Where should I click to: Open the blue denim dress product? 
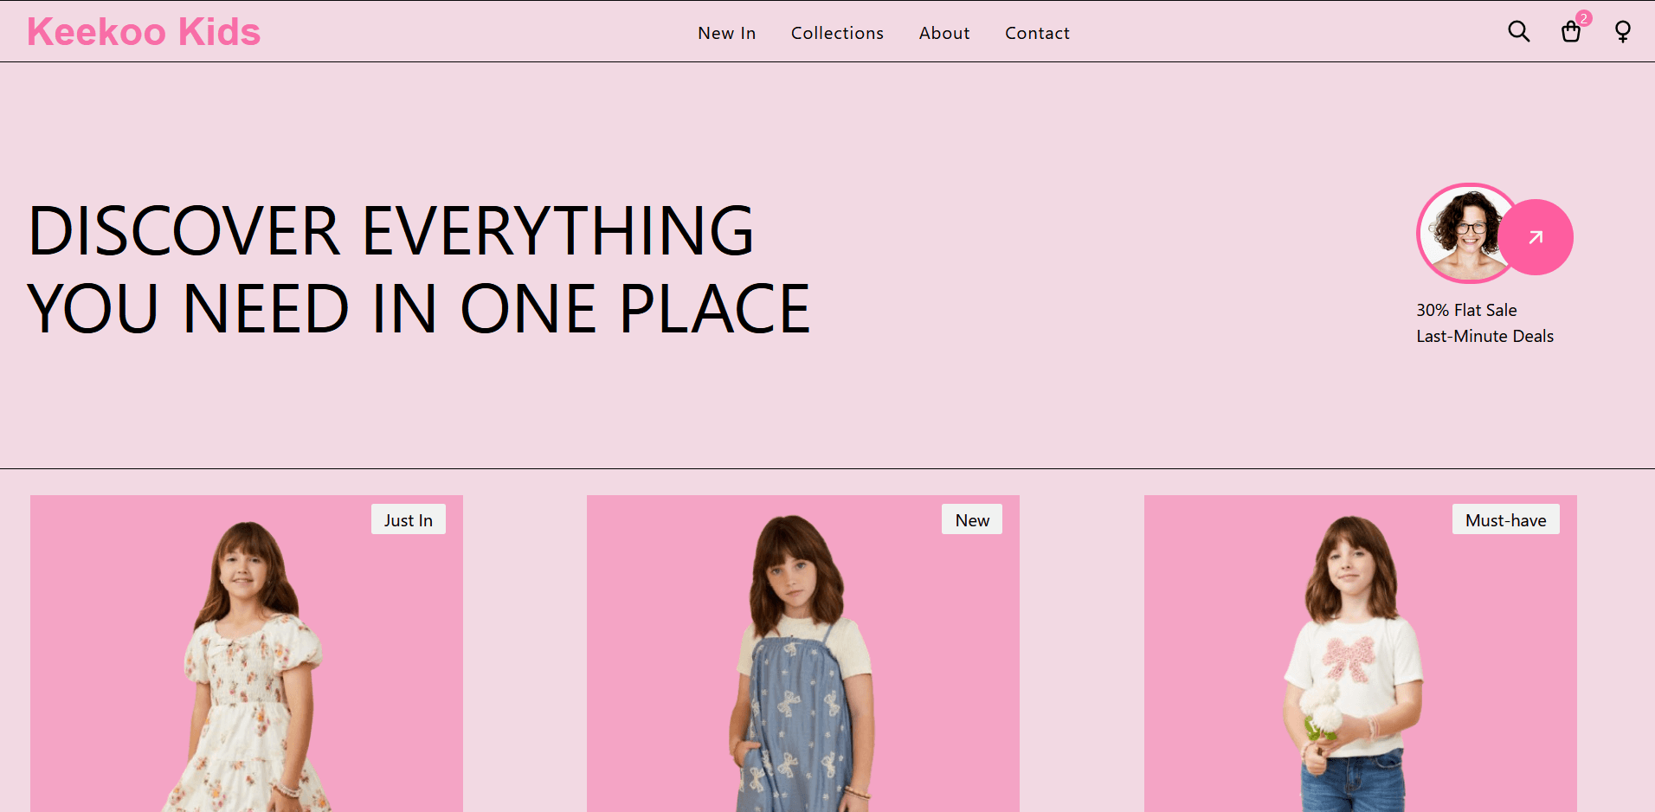(803, 654)
